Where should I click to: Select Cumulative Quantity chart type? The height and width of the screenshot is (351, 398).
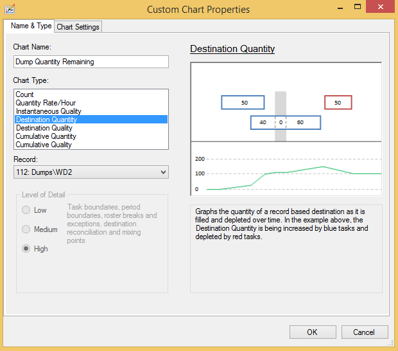click(91, 136)
